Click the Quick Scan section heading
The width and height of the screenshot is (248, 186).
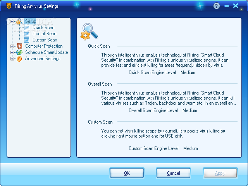pos(99,46)
